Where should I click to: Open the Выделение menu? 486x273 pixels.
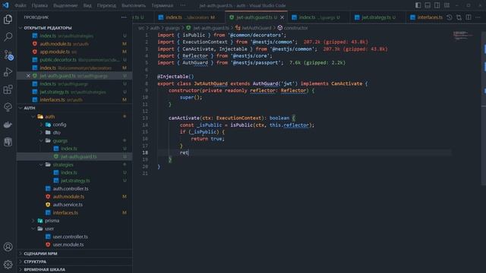65,5
